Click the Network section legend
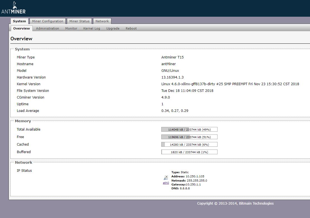 coord(23,163)
